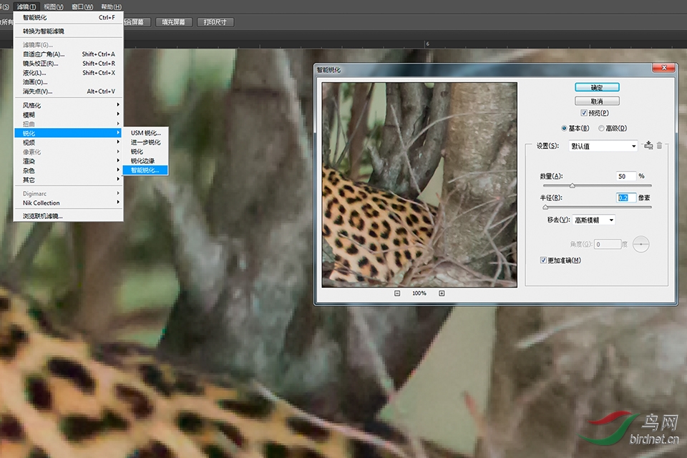Click the angle dial circle
This screenshot has width=687, height=458.
tap(640, 244)
